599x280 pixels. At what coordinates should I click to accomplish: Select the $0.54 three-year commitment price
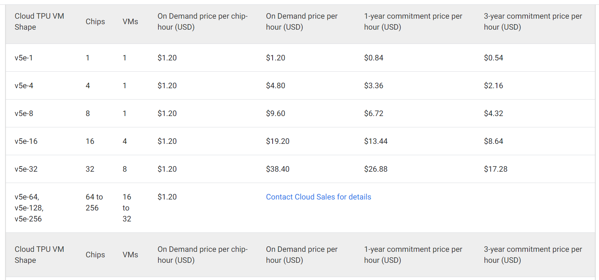click(x=493, y=58)
